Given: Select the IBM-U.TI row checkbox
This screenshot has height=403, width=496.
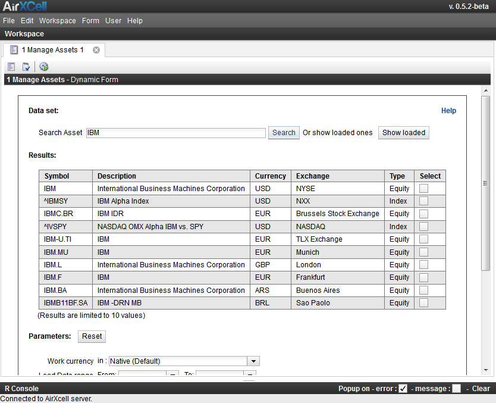Looking at the screenshot, I should point(423,239).
